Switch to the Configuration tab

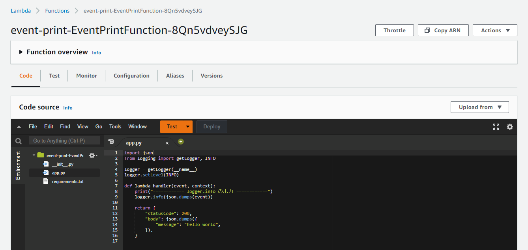131,76
